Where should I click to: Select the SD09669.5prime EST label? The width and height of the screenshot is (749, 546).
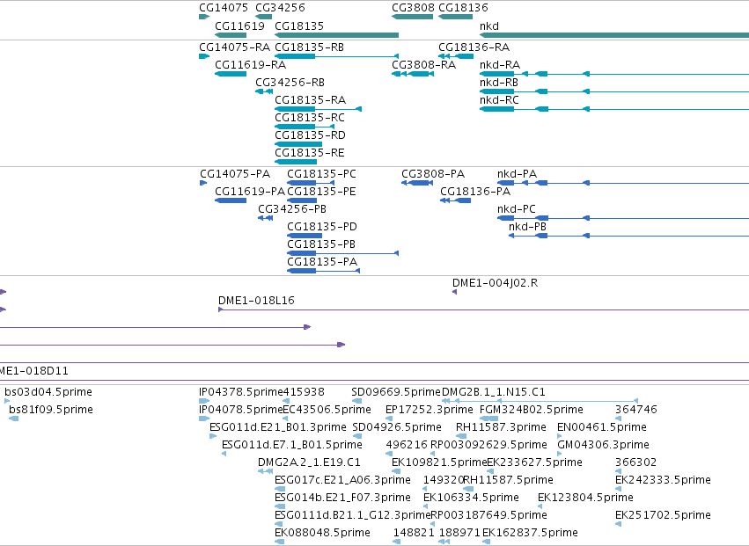coord(396,392)
